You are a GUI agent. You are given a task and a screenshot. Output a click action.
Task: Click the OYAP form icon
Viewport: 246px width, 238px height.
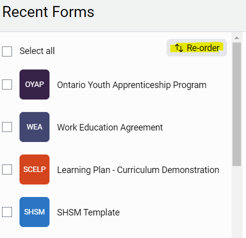pyautogui.click(x=34, y=84)
